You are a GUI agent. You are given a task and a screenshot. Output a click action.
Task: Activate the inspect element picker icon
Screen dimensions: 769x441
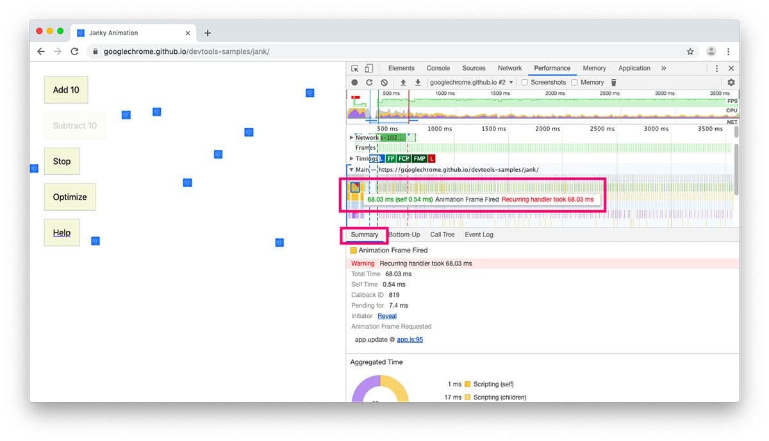355,68
